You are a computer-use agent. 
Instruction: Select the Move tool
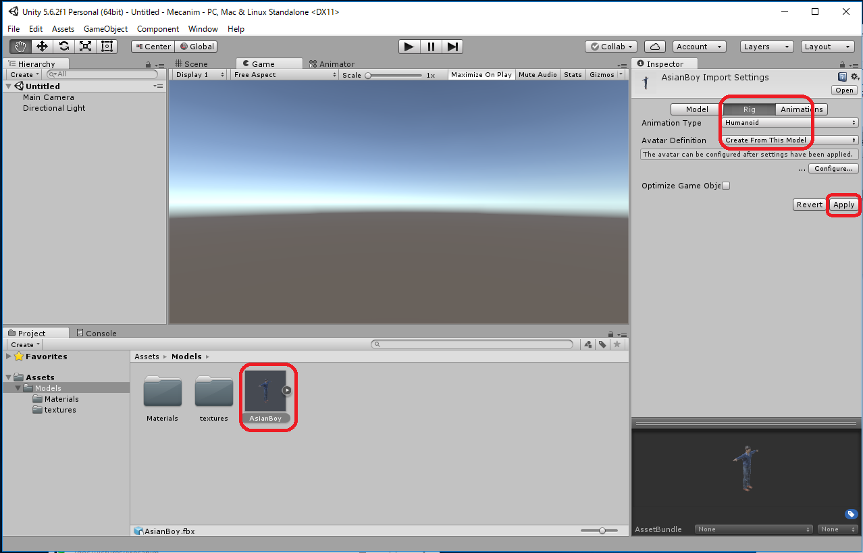coord(42,47)
